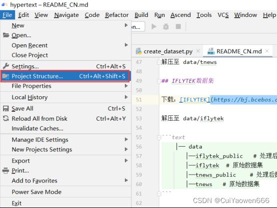Click line number 56 in gutter
The height and width of the screenshot is (208, 277).
click(x=139, y=147)
